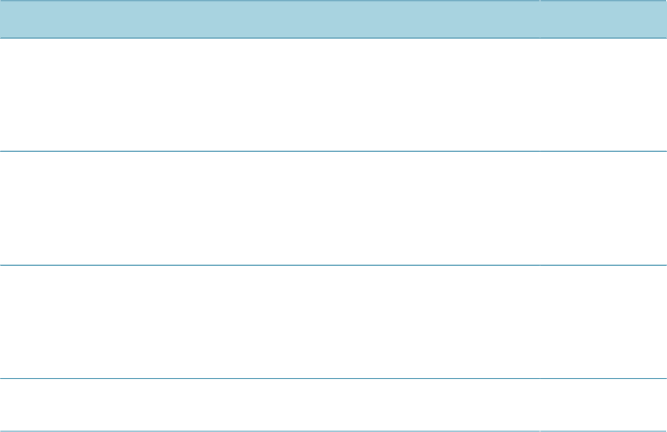The width and height of the screenshot is (667, 432).
Task: Click the third row's narrow right cell
Action: (x=604, y=322)
